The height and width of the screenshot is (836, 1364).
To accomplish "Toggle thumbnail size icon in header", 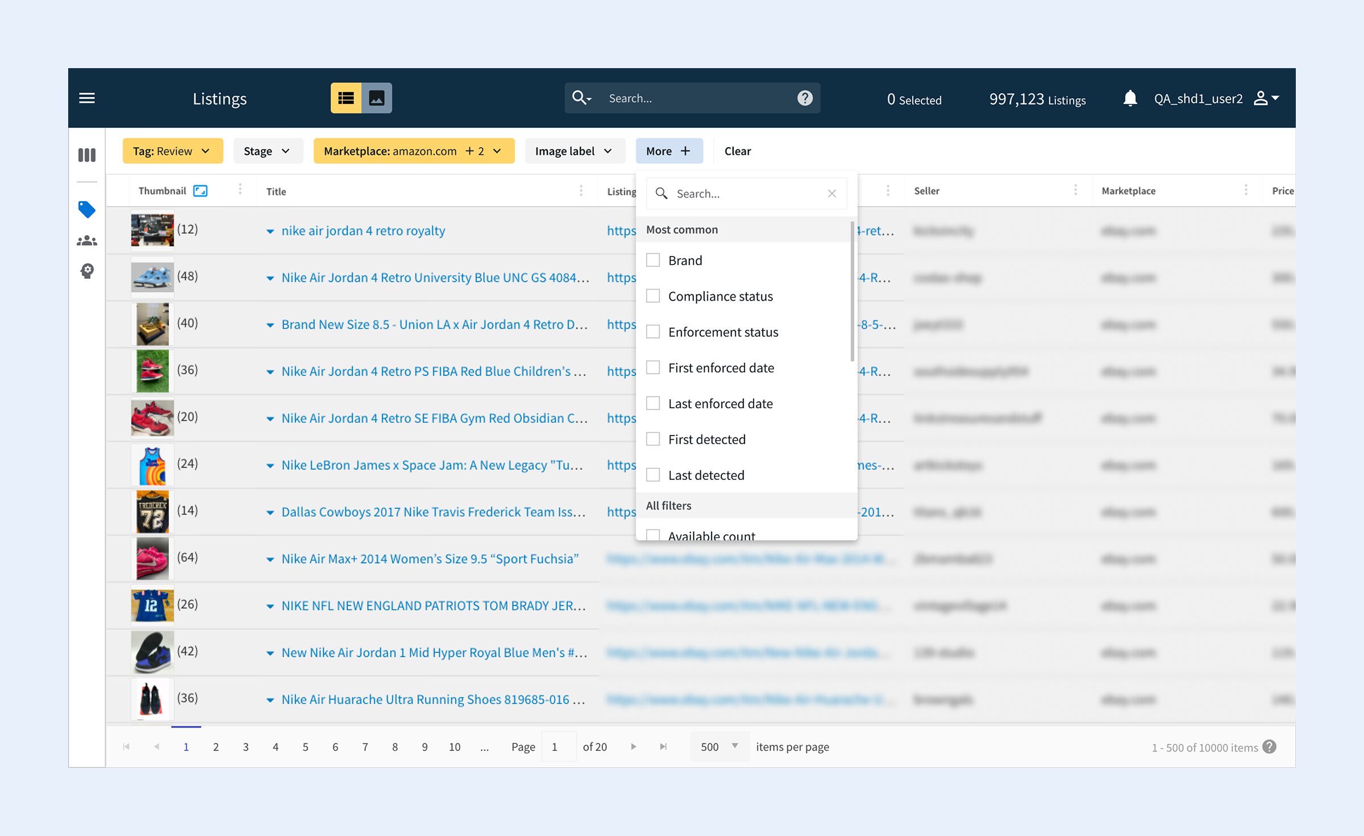I will pos(200,191).
